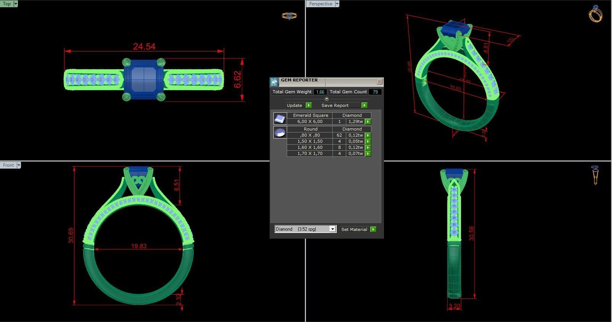Click the Total Gem Weight value 1,66

pyautogui.click(x=320, y=92)
